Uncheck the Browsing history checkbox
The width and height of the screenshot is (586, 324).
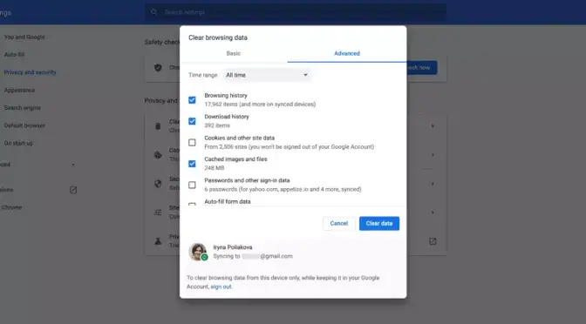click(192, 100)
